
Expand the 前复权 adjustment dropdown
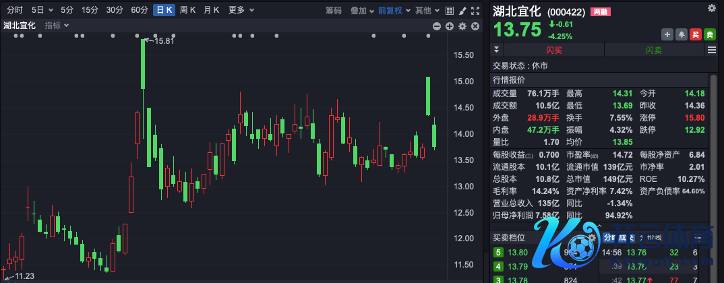tap(393, 10)
